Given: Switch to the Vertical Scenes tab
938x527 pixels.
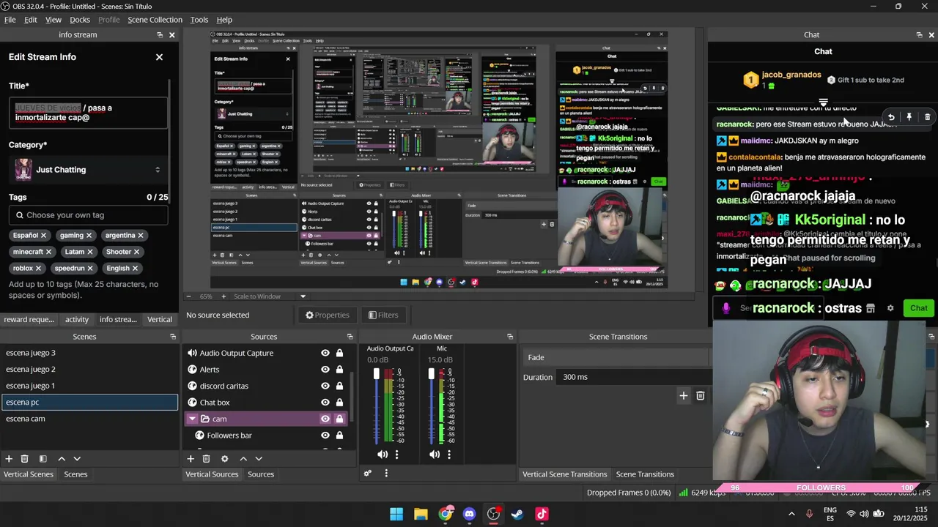Looking at the screenshot, I should point(29,474).
